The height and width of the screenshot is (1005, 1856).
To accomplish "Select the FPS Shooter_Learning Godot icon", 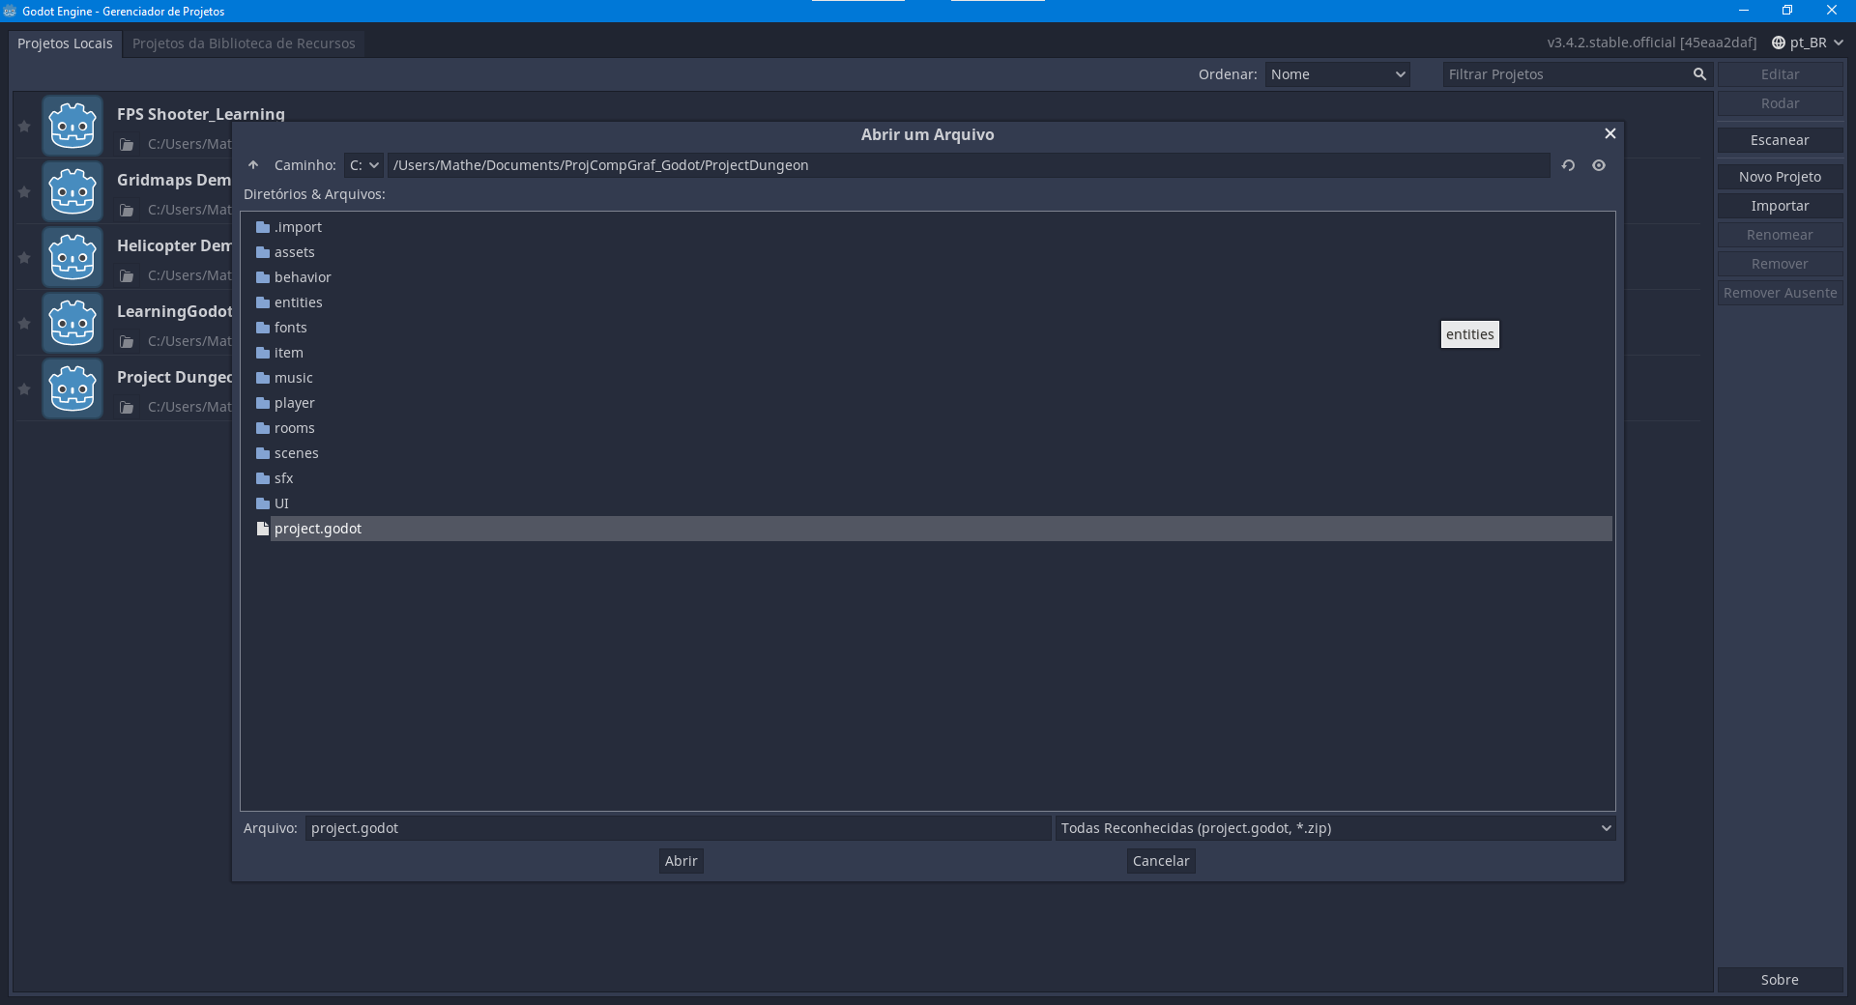I will click(72, 126).
